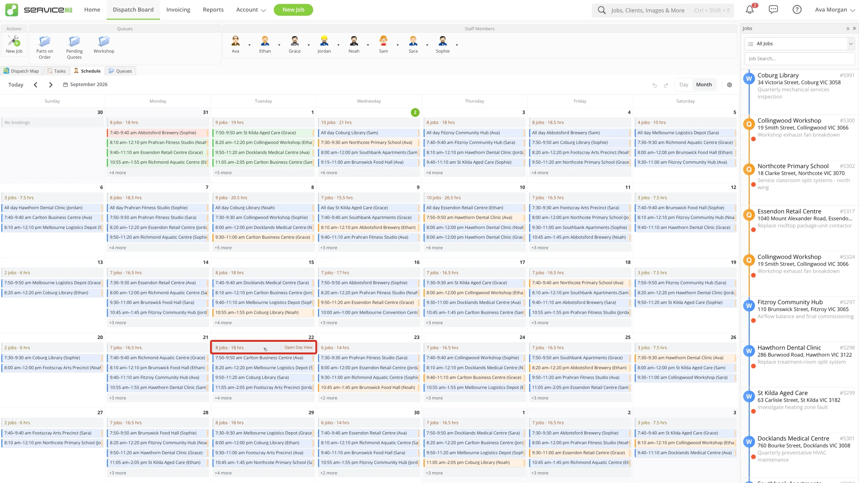Click the ServiceM8 logo

pos(39,10)
